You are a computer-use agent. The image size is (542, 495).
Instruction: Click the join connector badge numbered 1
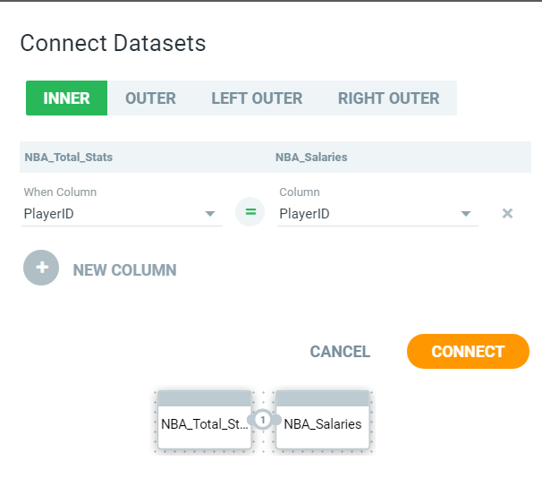click(x=263, y=420)
